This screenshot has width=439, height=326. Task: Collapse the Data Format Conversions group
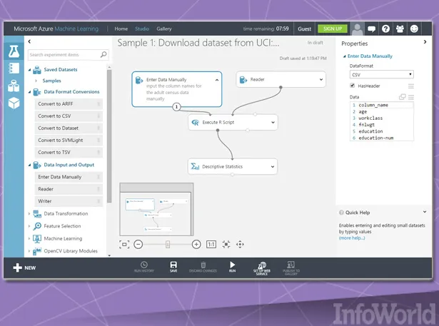click(29, 92)
